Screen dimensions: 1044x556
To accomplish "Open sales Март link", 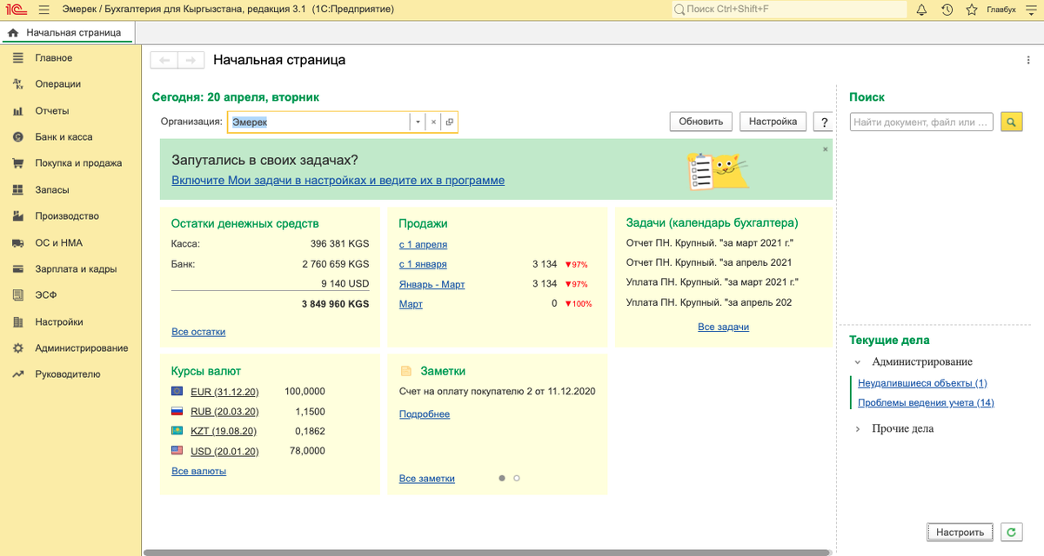I will [411, 304].
